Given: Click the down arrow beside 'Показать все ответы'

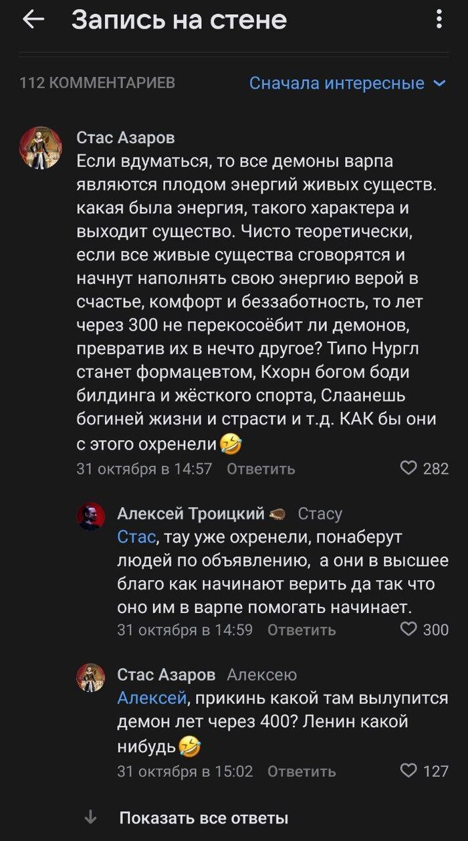Looking at the screenshot, I should tap(92, 818).
